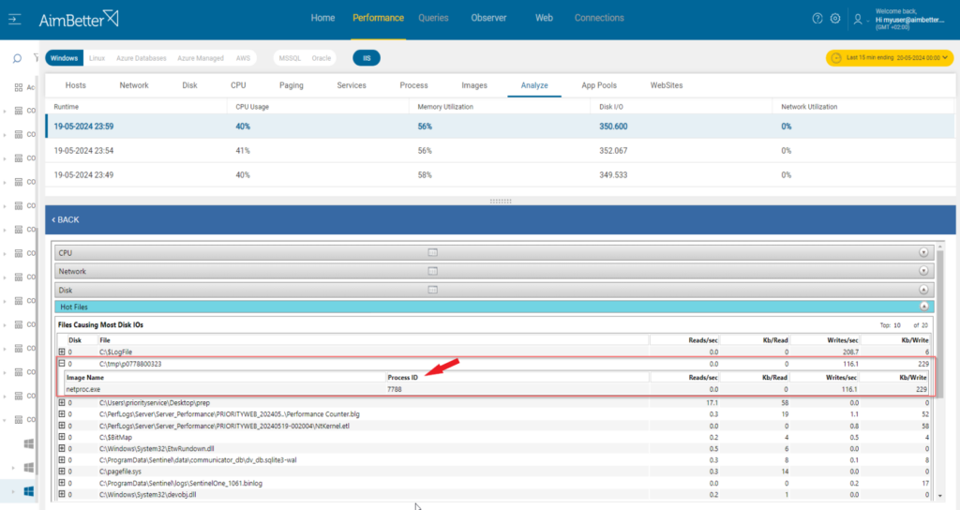The width and height of the screenshot is (960, 510).
Task: Click the filter funnel icon in sidebar
Action: coord(37,58)
